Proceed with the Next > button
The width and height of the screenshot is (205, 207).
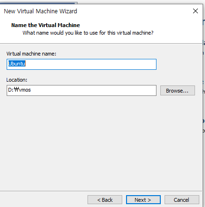(x=143, y=200)
